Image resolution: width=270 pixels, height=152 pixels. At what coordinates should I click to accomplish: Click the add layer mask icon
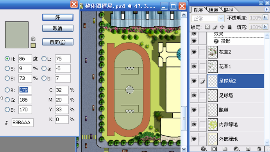214,149
